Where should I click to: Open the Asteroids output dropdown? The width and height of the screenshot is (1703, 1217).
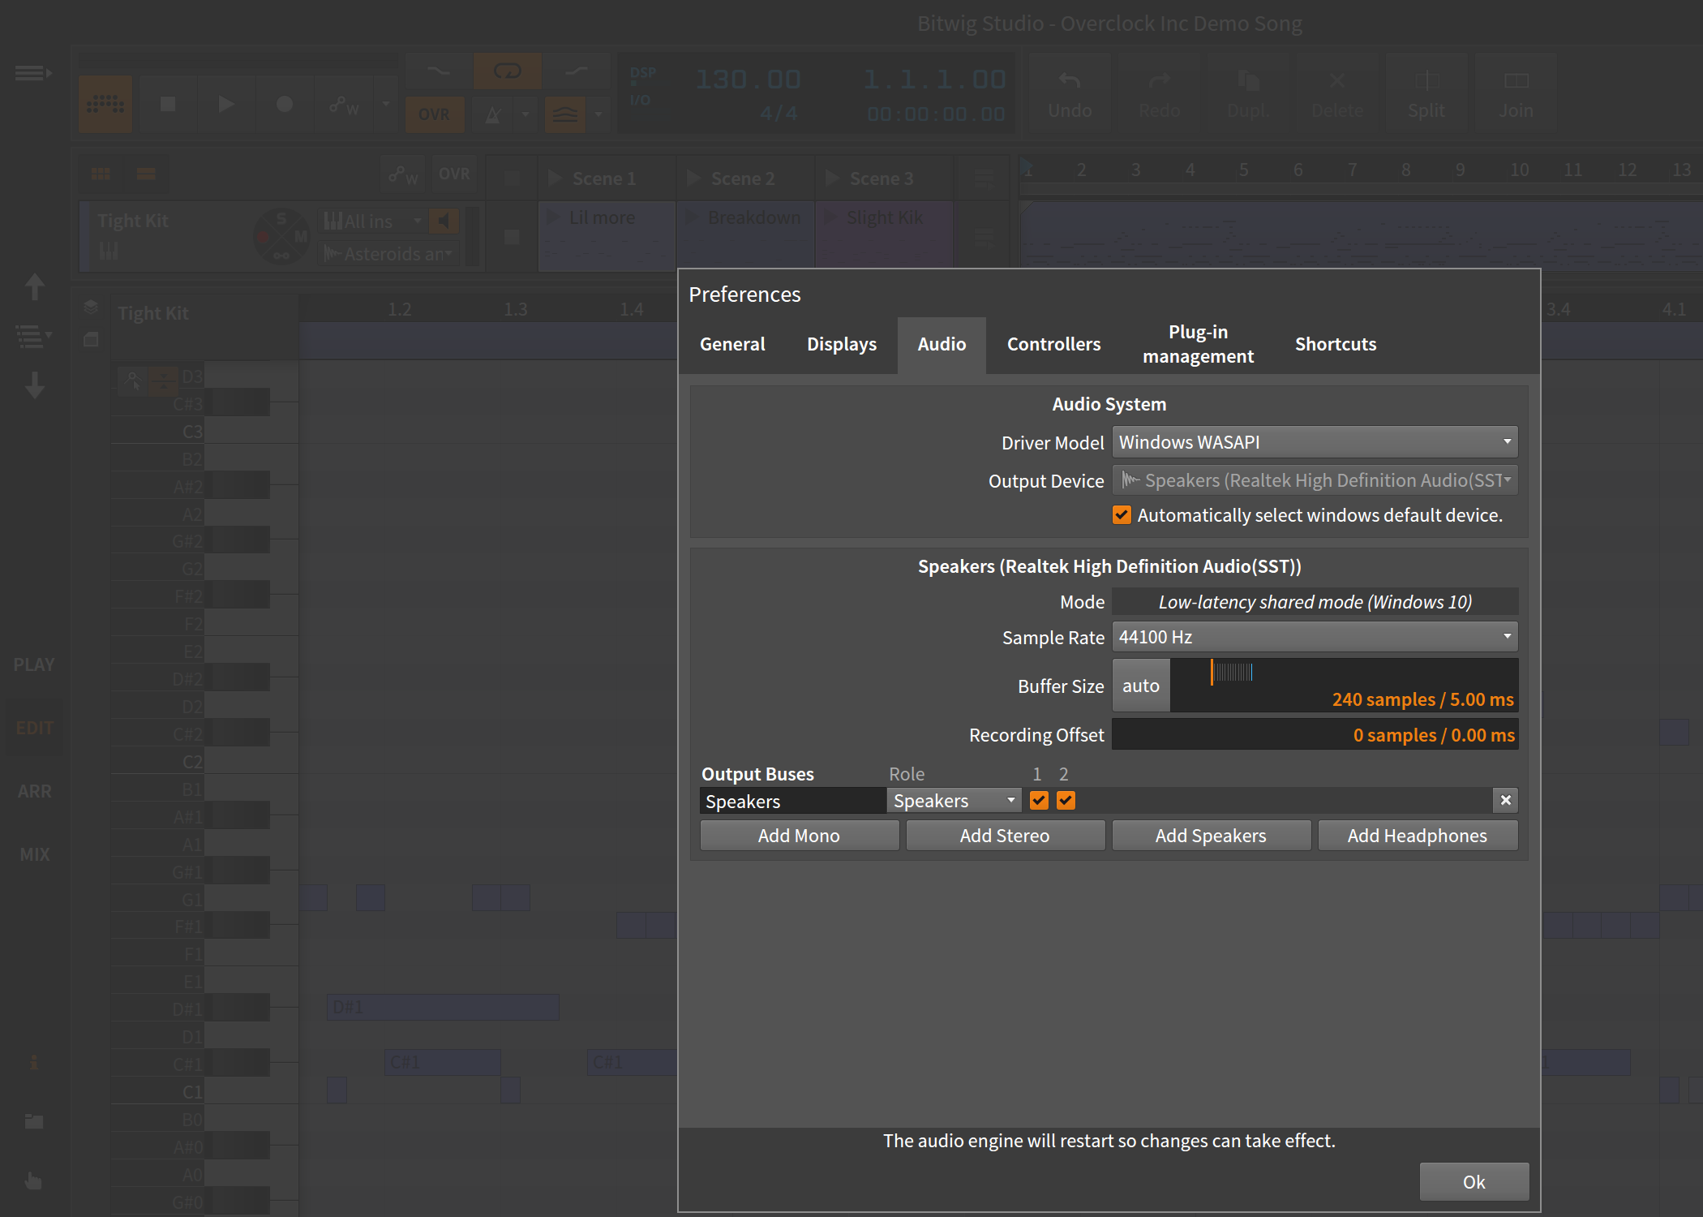tap(389, 254)
